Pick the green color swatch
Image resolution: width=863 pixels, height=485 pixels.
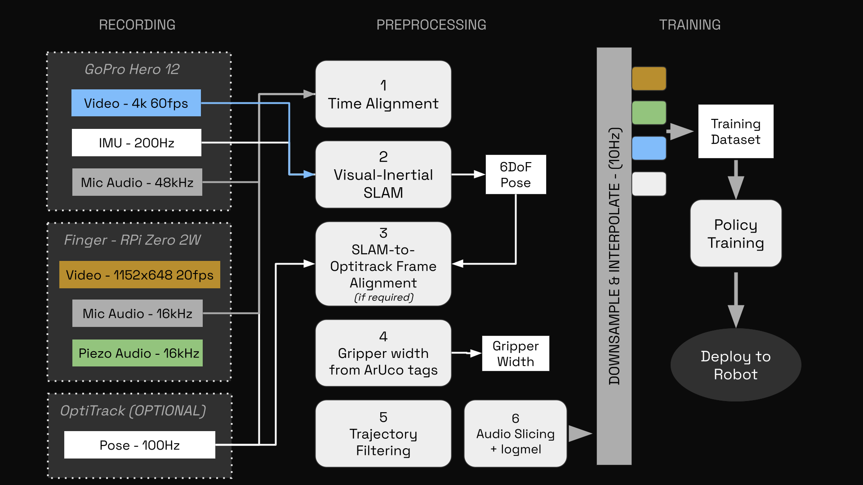tap(649, 113)
